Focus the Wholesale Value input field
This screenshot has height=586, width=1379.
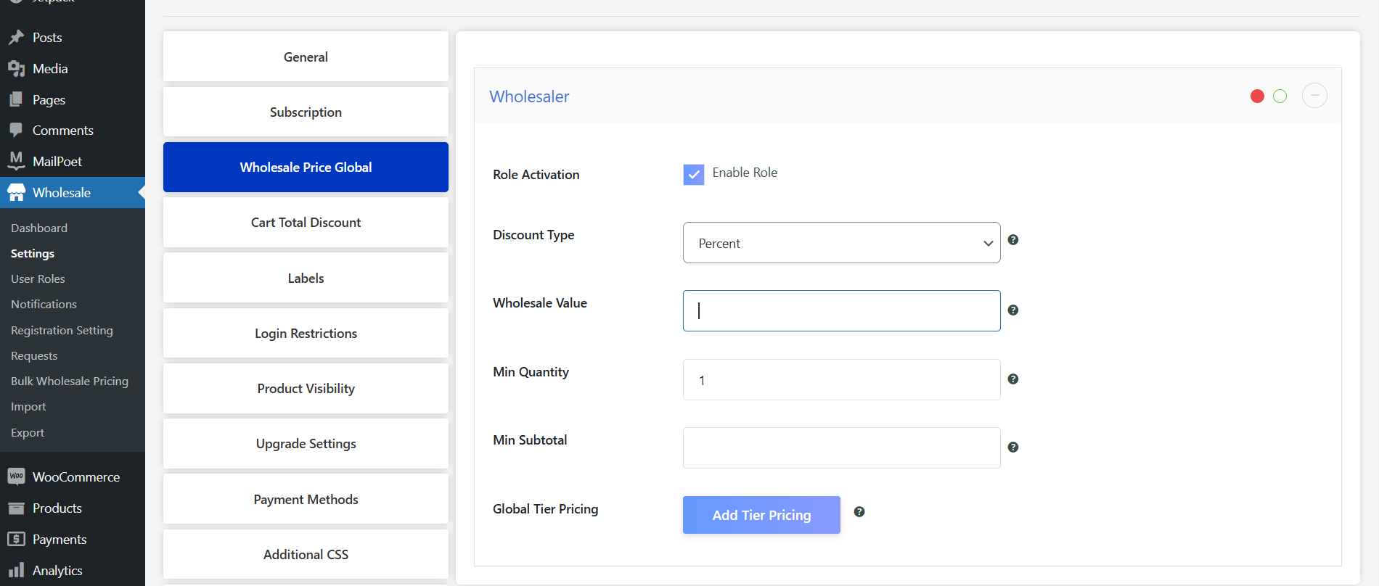pos(842,311)
